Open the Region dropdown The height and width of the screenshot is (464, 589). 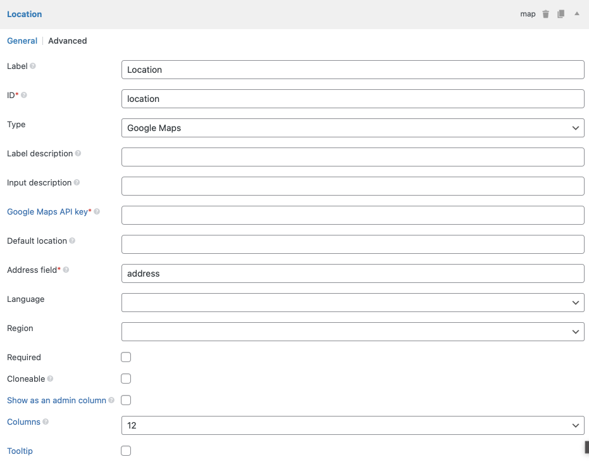(353, 332)
